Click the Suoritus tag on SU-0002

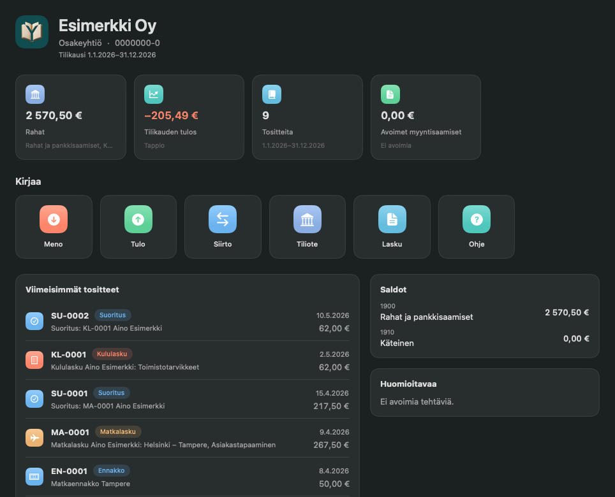112,315
